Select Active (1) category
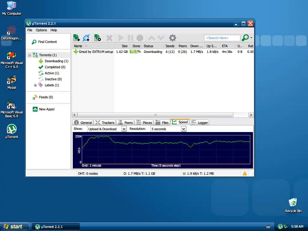 tap(49, 73)
